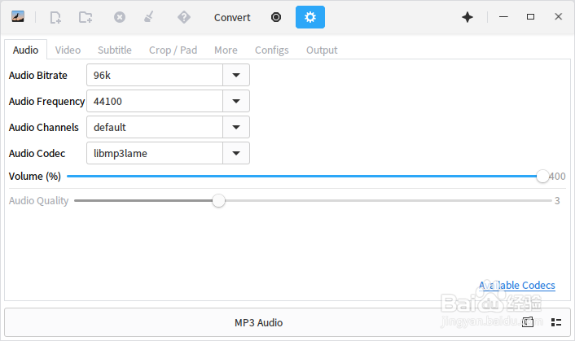Screen dimensions: 575x341
Task: Open the Crop / Pad tab
Action: [x=173, y=50]
